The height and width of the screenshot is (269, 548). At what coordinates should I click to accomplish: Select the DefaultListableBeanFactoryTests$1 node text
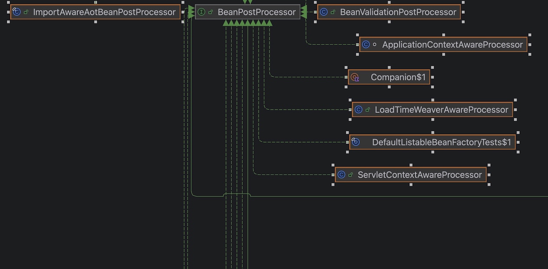[441, 142]
